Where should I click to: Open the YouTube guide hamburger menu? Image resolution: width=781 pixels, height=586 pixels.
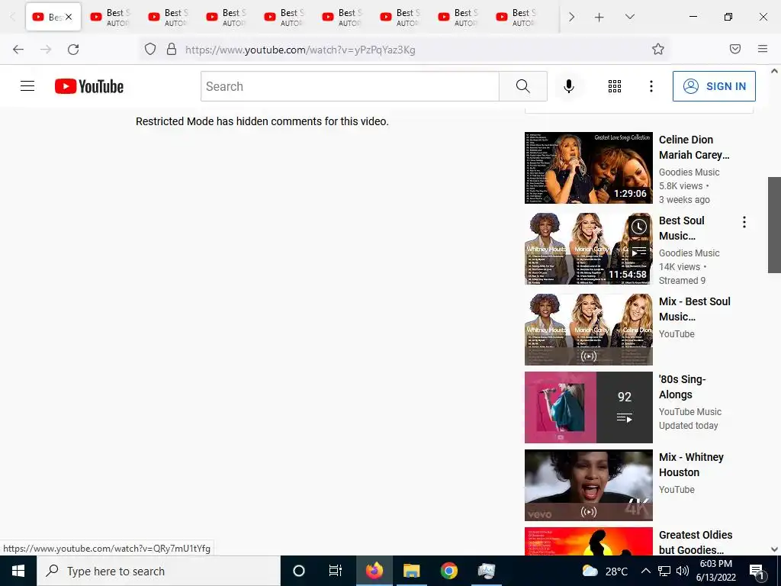pos(27,86)
